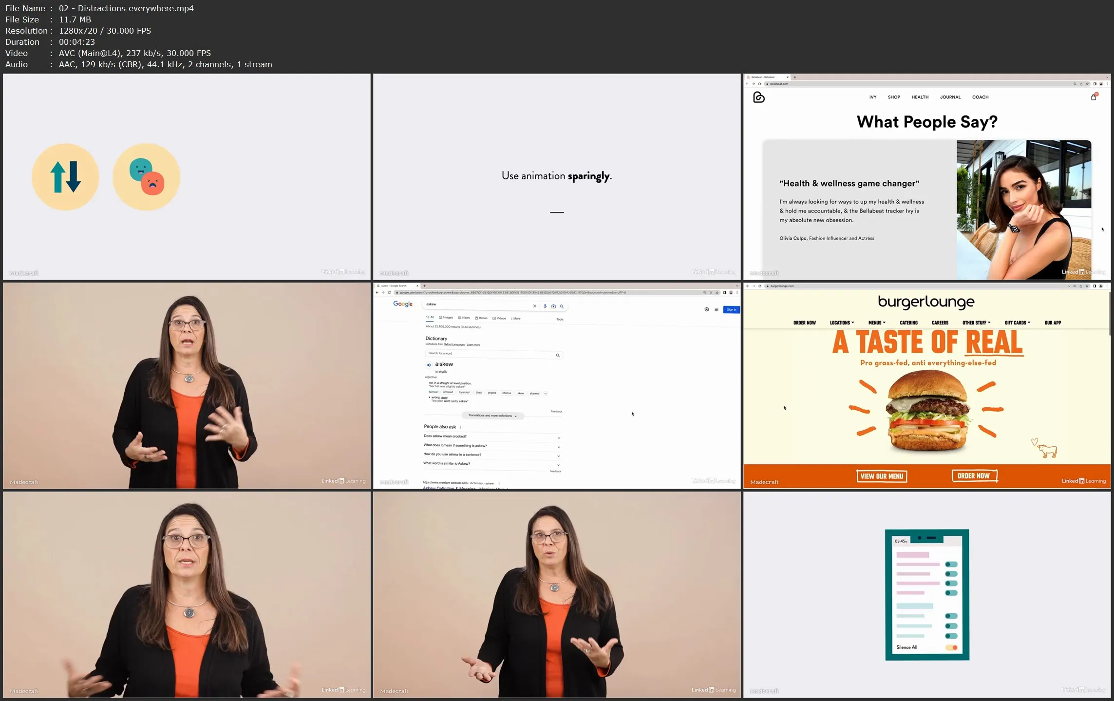The height and width of the screenshot is (701, 1114).
Task: Go back in the Google search browser frame
Action: pyautogui.click(x=377, y=293)
